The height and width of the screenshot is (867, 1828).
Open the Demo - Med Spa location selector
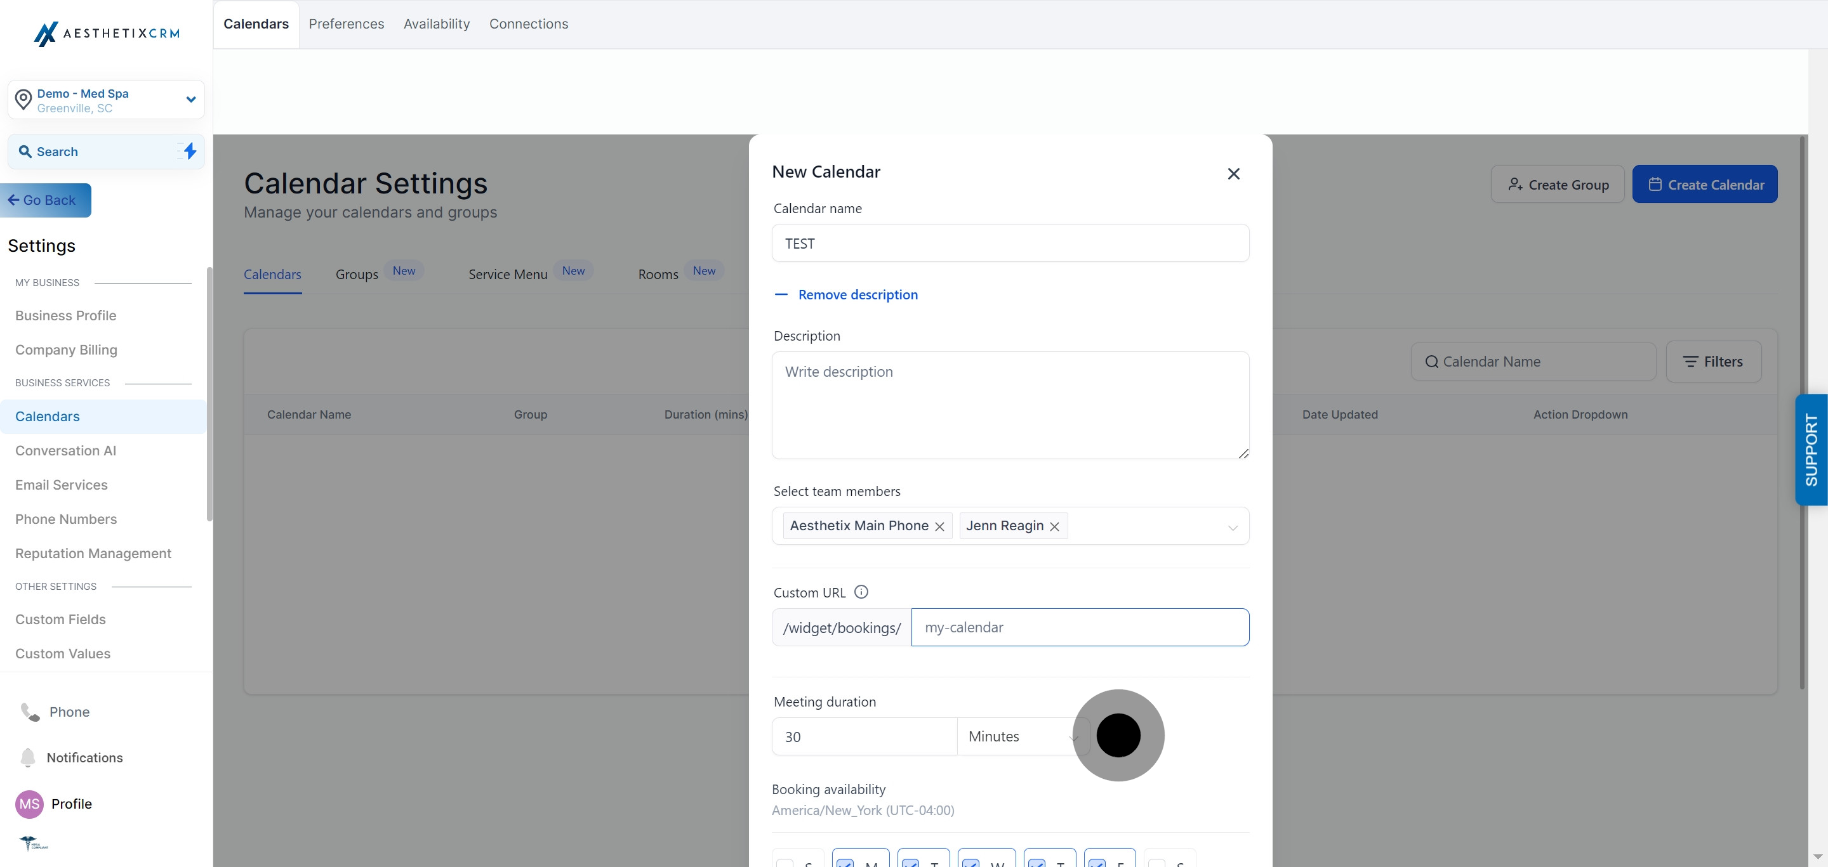coord(107,100)
